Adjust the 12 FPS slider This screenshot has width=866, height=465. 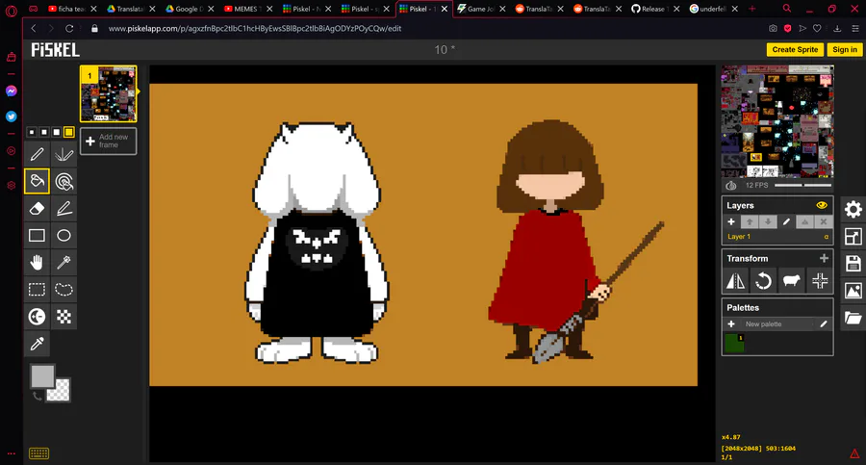point(802,185)
